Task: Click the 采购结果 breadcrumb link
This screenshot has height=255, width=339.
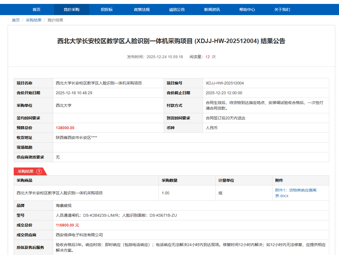Action: 34,20
